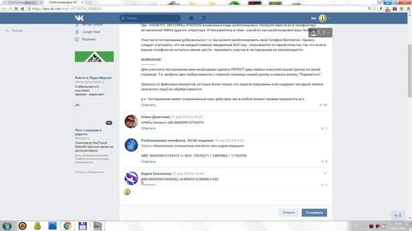412x231 pixels.
Task: Click Вадим Емельянов's avatar
Action: point(131,178)
